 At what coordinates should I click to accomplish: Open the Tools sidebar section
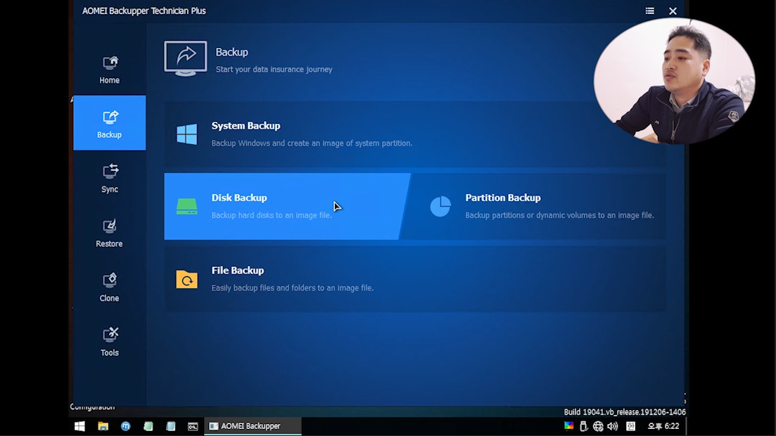[x=109, y=341]
